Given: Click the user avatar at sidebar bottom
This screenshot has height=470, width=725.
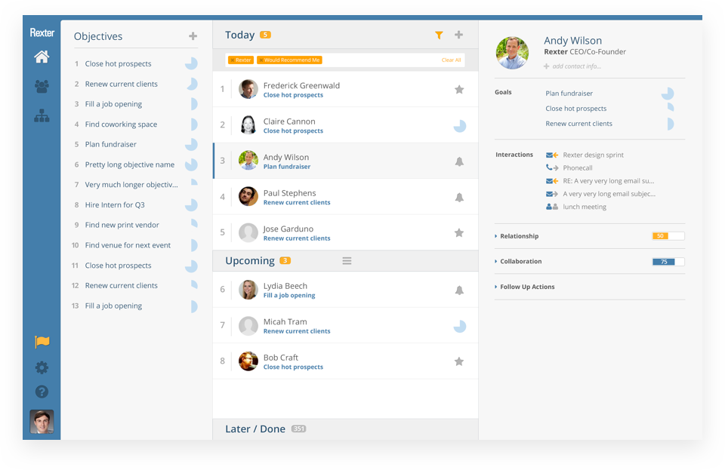Looking at the screenshot, I should coord(42,422).
